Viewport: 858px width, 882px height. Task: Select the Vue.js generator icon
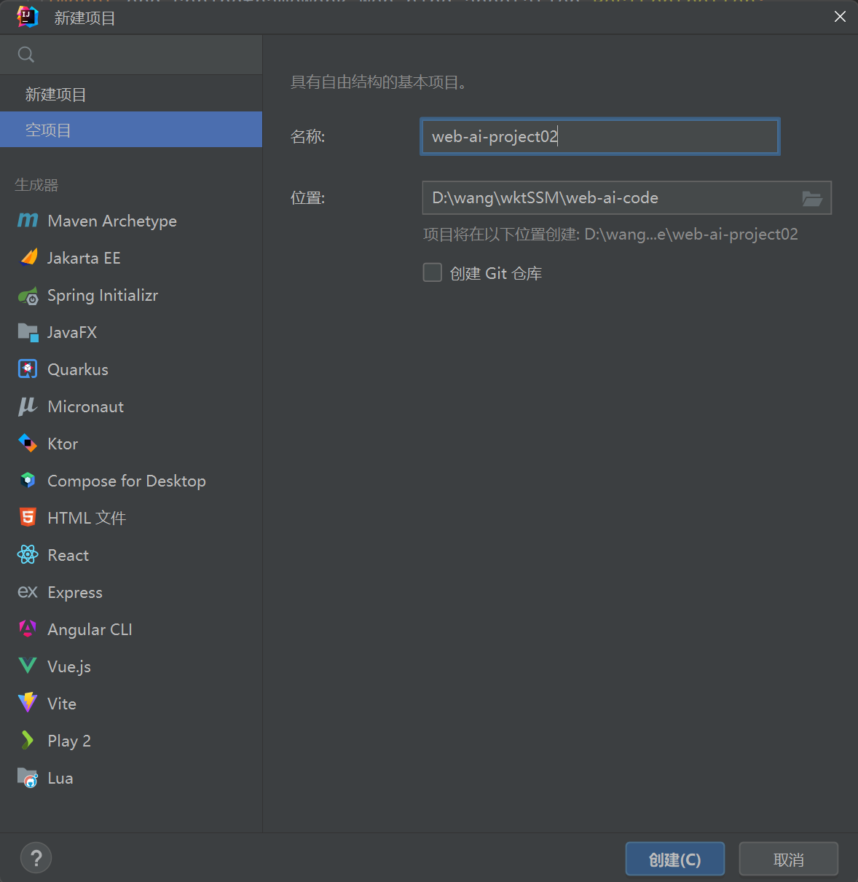[x=28, y=666]
